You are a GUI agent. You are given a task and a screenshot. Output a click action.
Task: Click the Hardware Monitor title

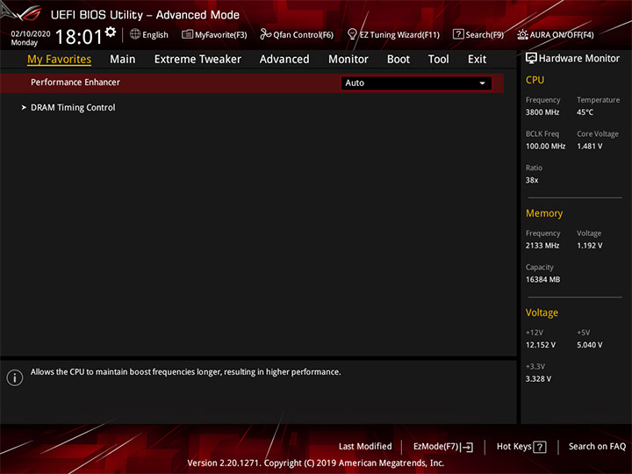(x=578, y=59)
